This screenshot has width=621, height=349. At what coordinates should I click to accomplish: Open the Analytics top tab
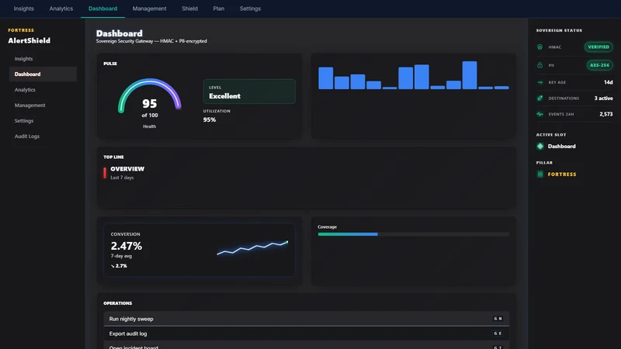(61, 9)
